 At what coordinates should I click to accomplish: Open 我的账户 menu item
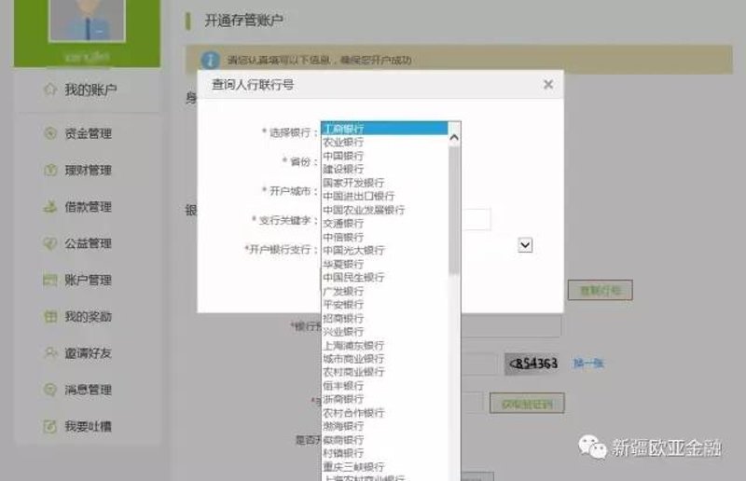point(90,89)
